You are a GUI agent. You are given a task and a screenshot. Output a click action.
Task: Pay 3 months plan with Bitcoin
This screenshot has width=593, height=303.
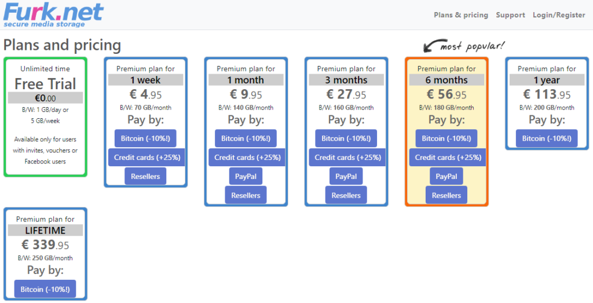click(x=346, y=138)
